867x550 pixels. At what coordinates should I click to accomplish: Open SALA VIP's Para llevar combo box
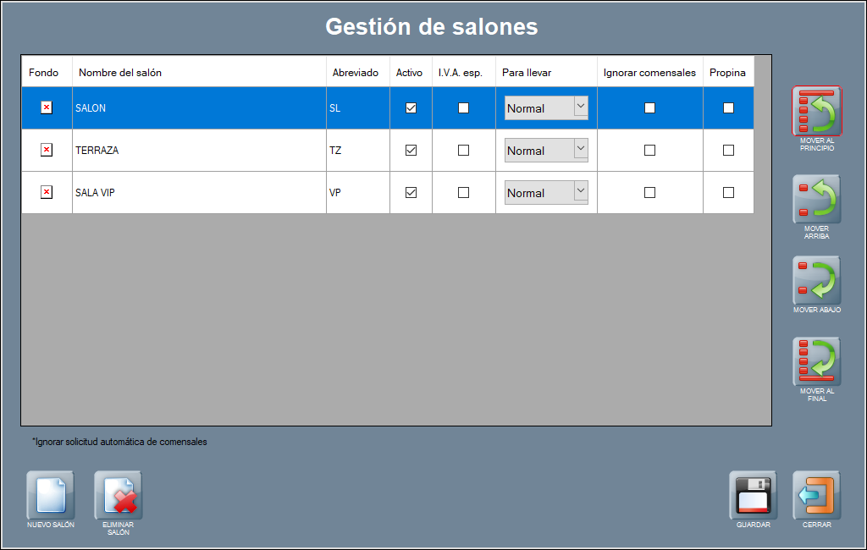click(x=580, y=192)
